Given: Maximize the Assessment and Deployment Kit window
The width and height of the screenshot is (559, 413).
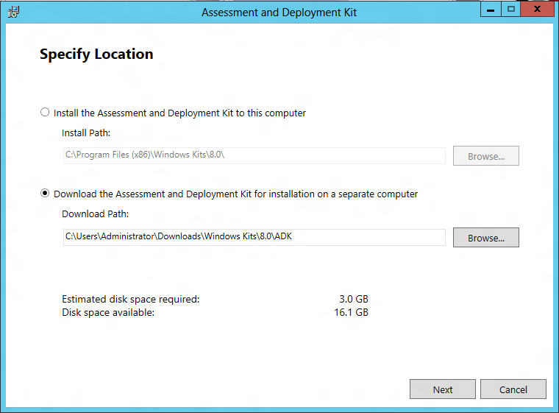Looking at the screenshot, I should [x=511, y=9].
